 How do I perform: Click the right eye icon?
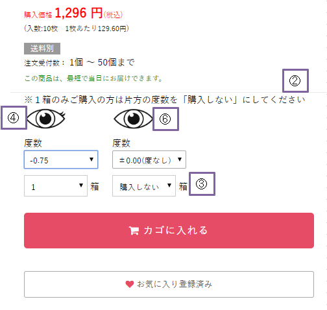coord(133,119)
